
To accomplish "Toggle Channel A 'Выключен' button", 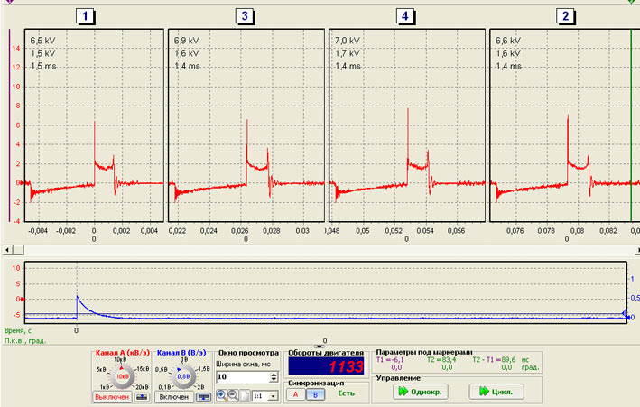I will 112,397.
